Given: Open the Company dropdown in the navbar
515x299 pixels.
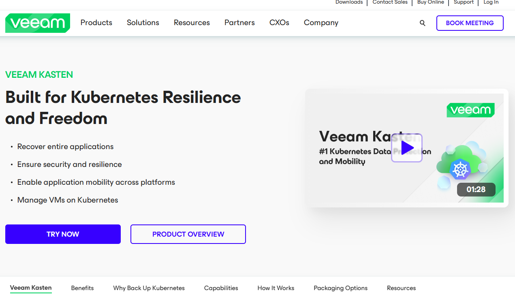Looking at the screenshot, I should coord(321,23).
